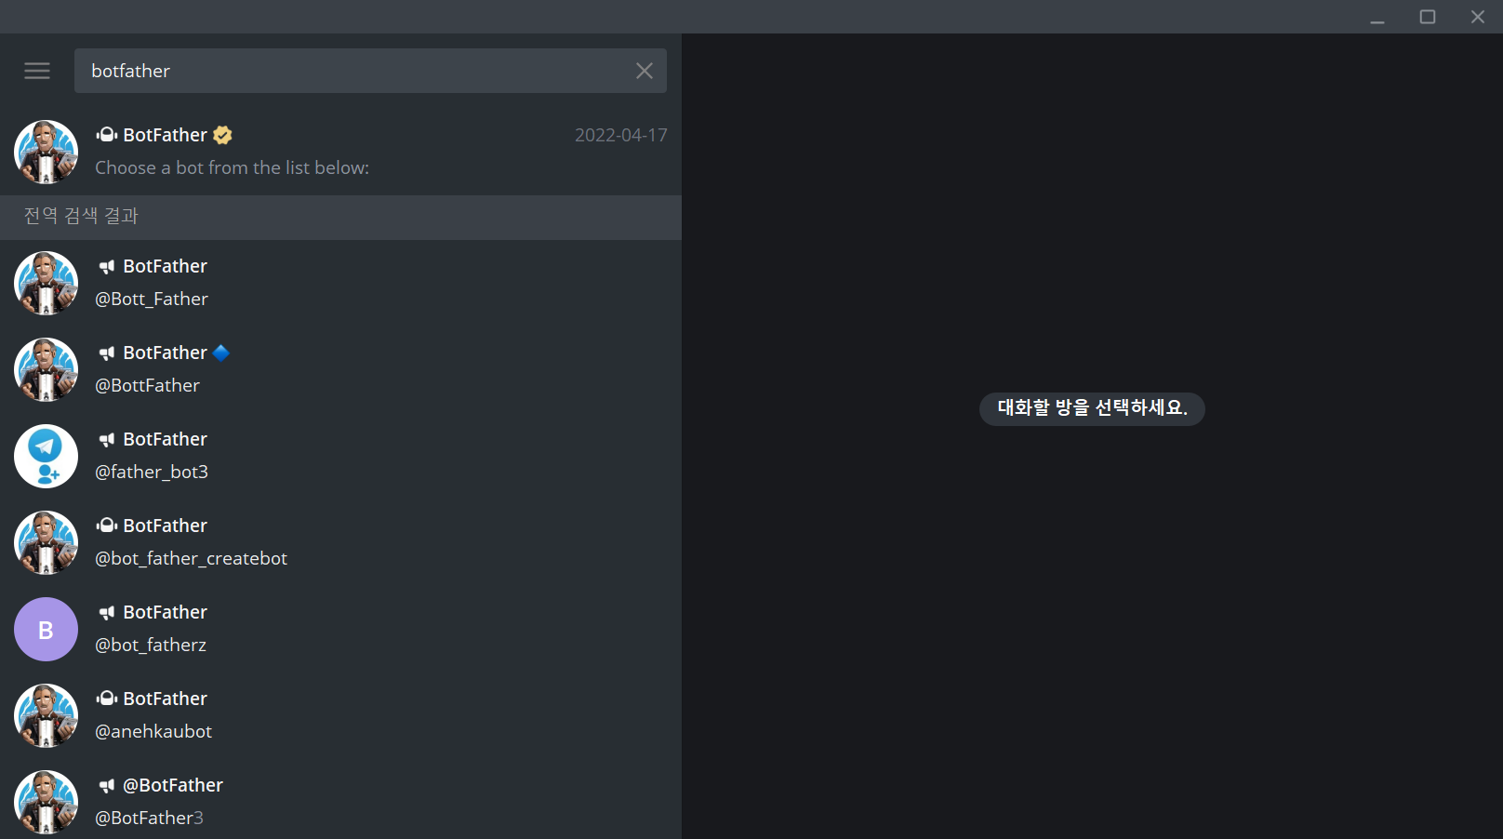The image size is (1503, 839).
Task: Click megaphone icon in @father_bot3 row
Action: (107, 440)
